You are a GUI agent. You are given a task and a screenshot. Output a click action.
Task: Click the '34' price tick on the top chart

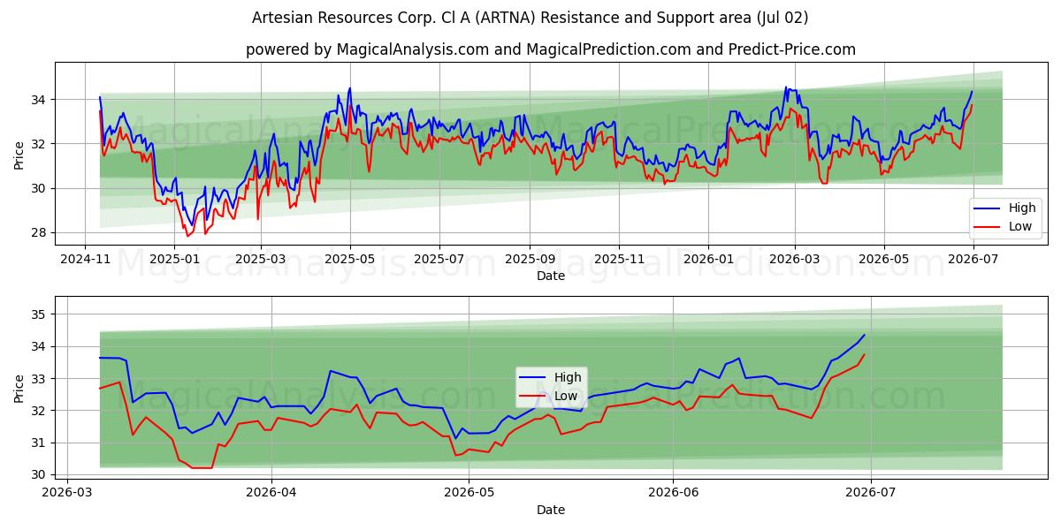[41, 99]
